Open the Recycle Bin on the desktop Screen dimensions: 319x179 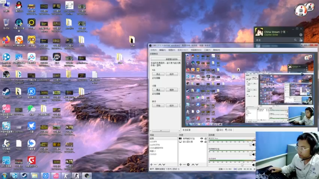(x=6, y=23)
